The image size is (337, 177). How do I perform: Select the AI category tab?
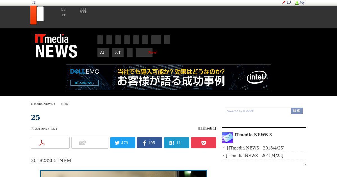point(103,53)
